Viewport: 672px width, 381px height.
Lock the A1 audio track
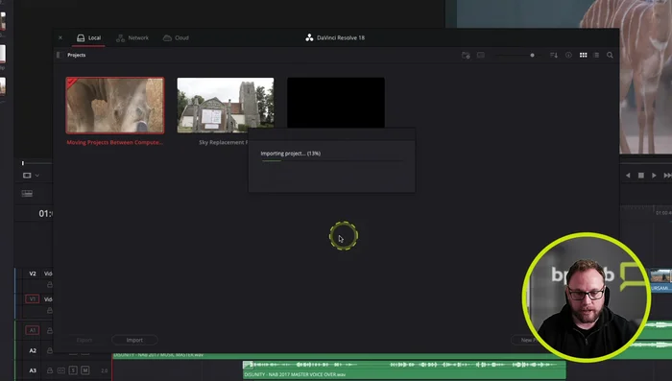tap(50, 330)
